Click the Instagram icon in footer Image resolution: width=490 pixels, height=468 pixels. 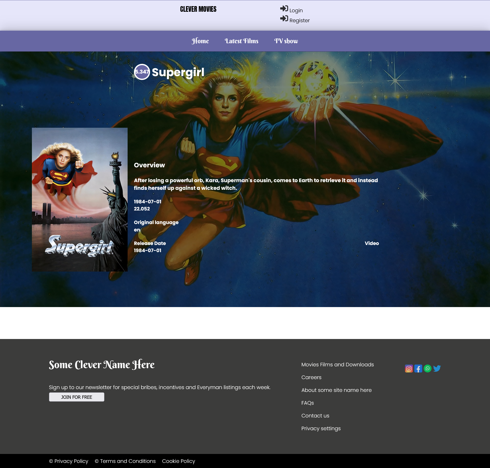point(409,368)
